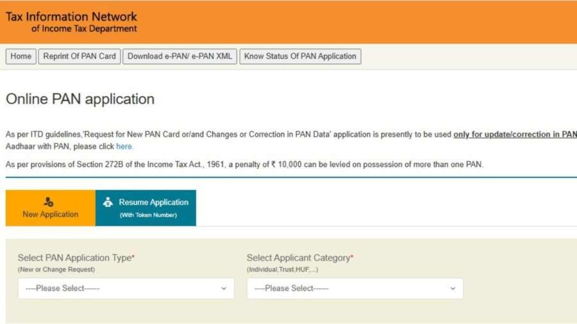Click the 'With Token Number' subtitle
The width and height of the screenshot is (577, 324).
(148, 215)
